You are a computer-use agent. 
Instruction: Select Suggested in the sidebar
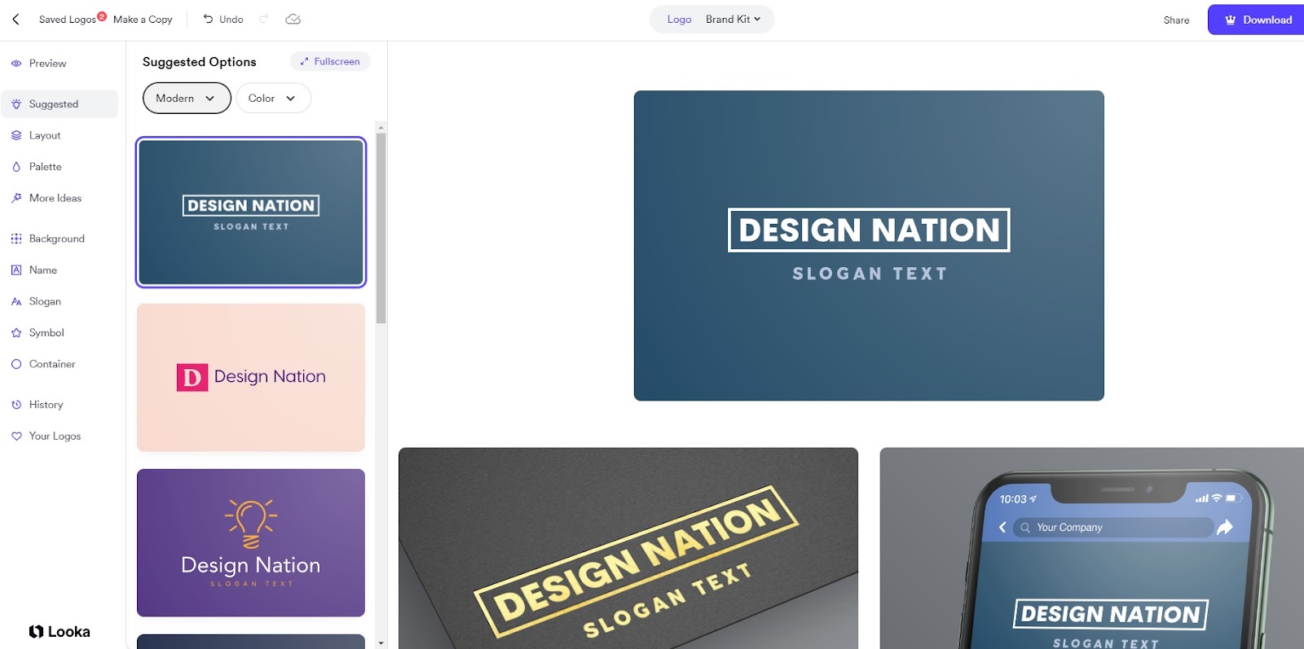tap(60, 104)
